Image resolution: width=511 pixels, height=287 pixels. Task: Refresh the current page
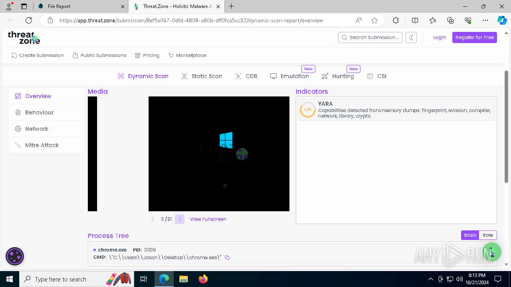[29, 20]
